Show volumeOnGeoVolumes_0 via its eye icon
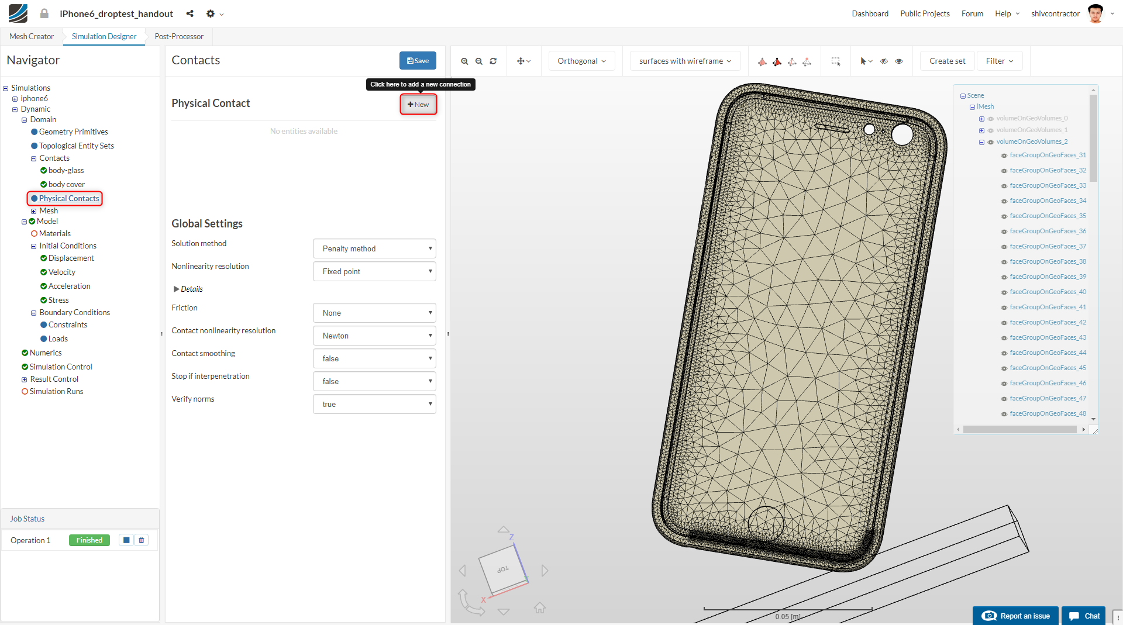 click(x=991, y=119)
